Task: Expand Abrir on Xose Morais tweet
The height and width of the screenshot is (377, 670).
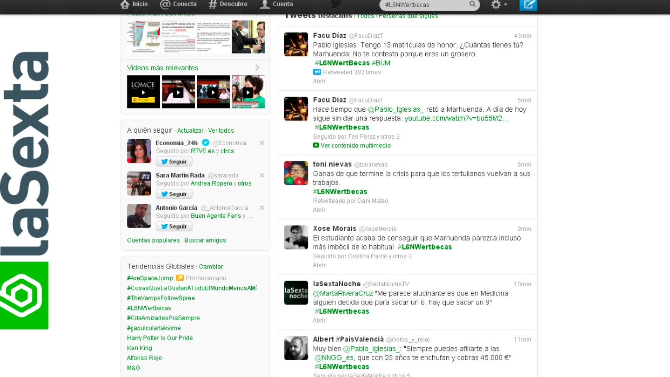Action: pyautogui.click(x=319, y=265)
